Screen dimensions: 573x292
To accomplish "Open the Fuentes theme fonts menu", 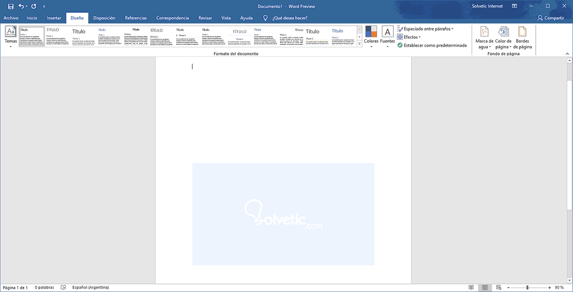I will (387, 37).
